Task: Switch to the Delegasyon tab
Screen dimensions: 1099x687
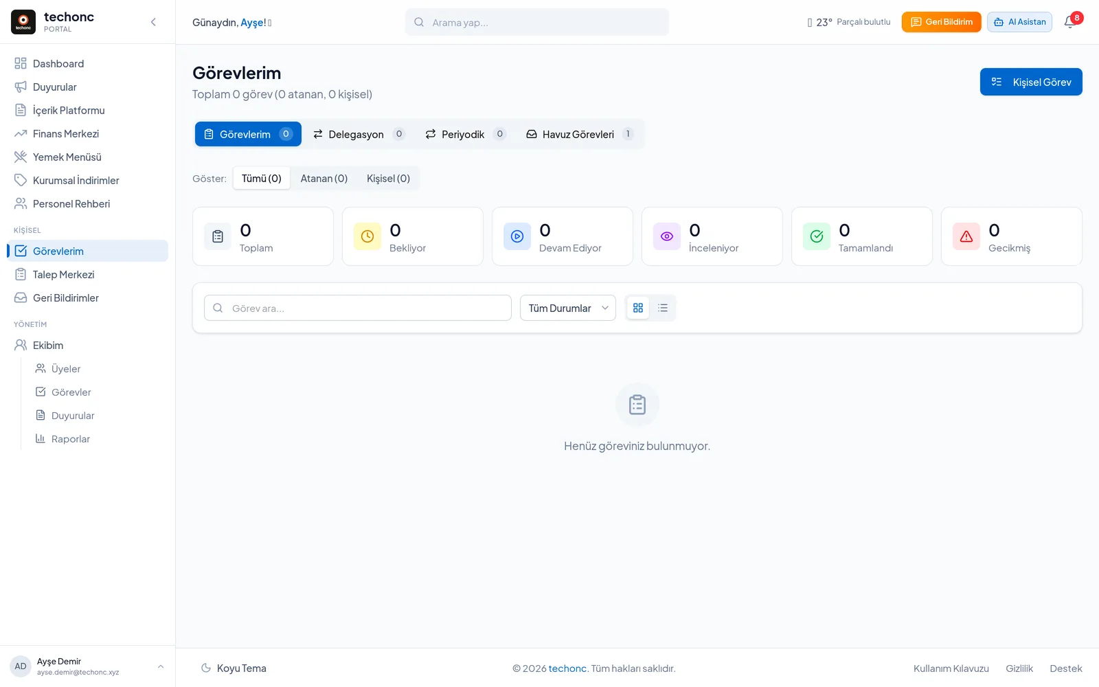Action: (x=359, y=134)
